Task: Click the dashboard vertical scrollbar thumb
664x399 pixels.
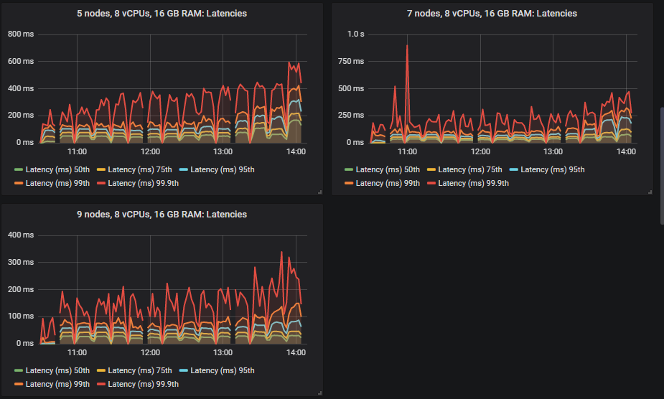Action: coord(661,165)
